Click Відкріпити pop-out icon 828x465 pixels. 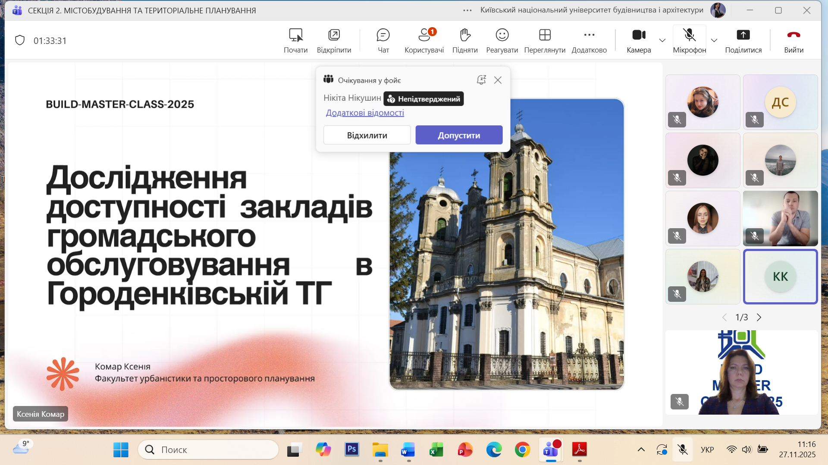click(334, 40)
